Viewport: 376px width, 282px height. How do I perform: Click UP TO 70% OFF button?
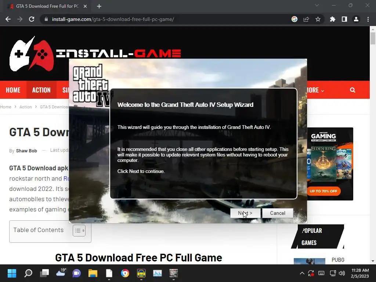[x=323, y=191]
